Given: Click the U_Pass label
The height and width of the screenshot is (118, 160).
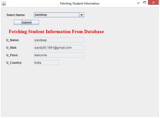Looking at the screenshot, I should click(x=12, y=55).
